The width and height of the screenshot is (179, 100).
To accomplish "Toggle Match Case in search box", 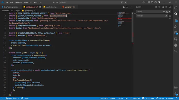I will pos(164,12).
